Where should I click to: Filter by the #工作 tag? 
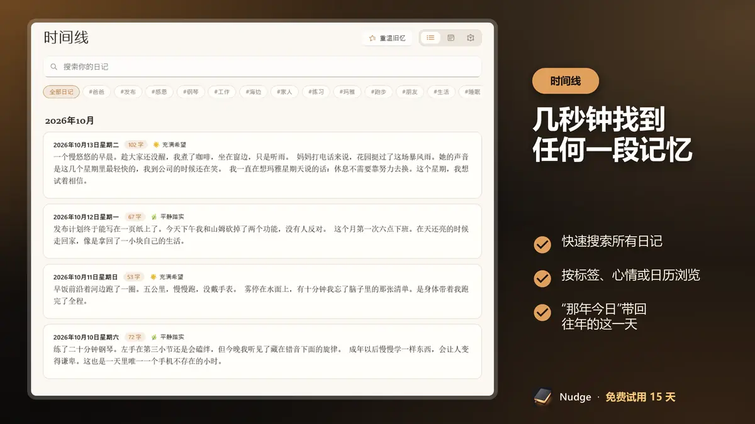tap(222, 92)
